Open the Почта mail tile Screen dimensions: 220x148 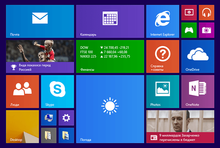[x=40, y=21]
